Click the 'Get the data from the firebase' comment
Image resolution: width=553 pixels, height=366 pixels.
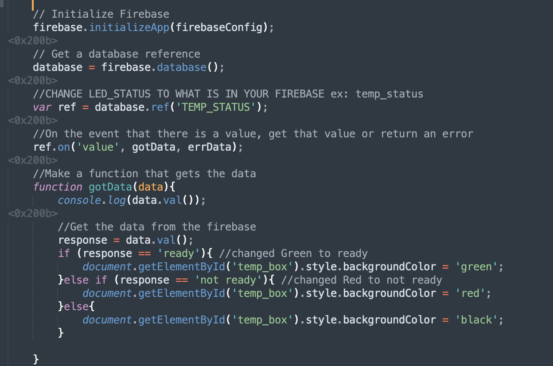point(157,227)
